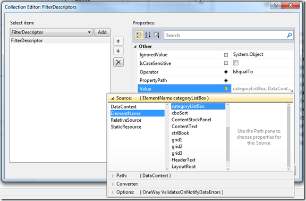Close the Collection Editor dialog

pos(291,5)
